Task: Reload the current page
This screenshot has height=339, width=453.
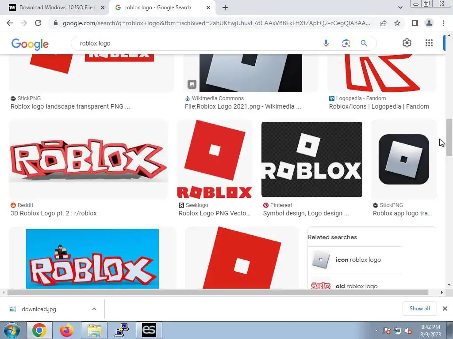Action: pos(38,23)
